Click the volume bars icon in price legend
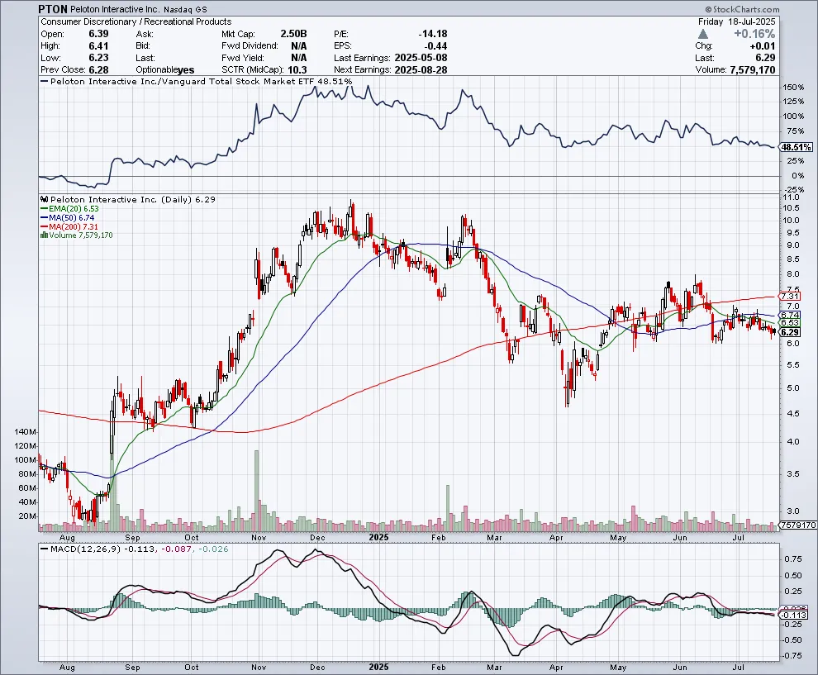Screen dimensions: 818x675 tap(45, 235)
